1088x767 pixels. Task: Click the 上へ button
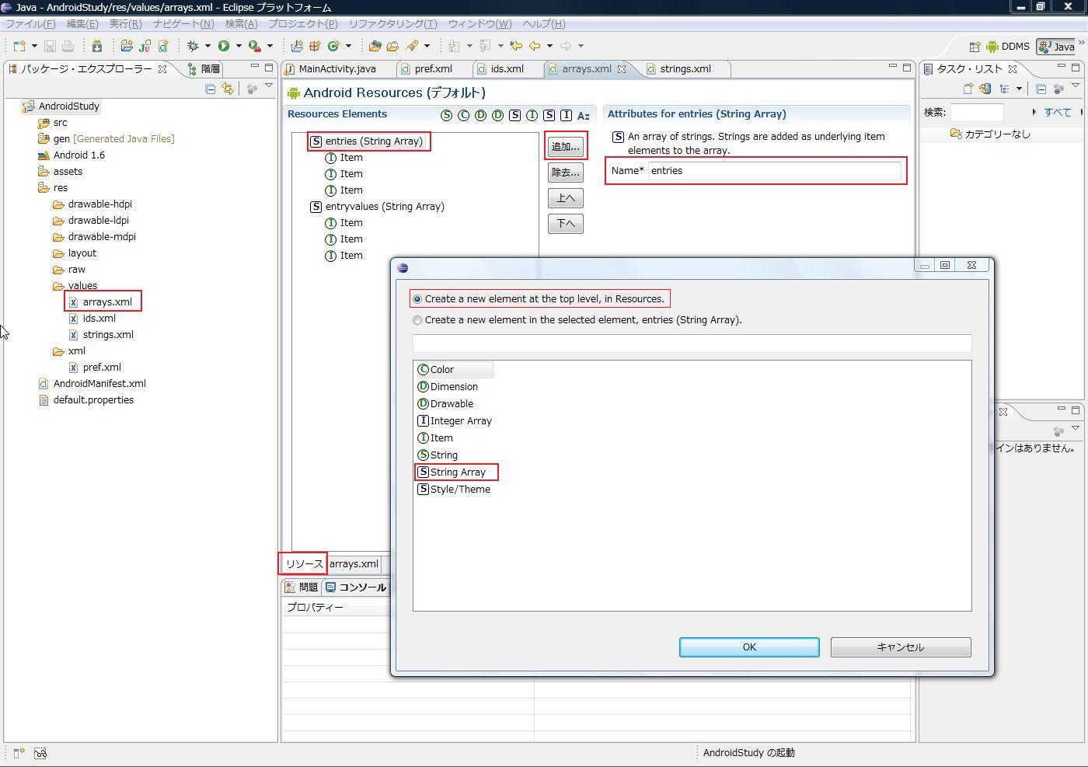click(566, 198)
